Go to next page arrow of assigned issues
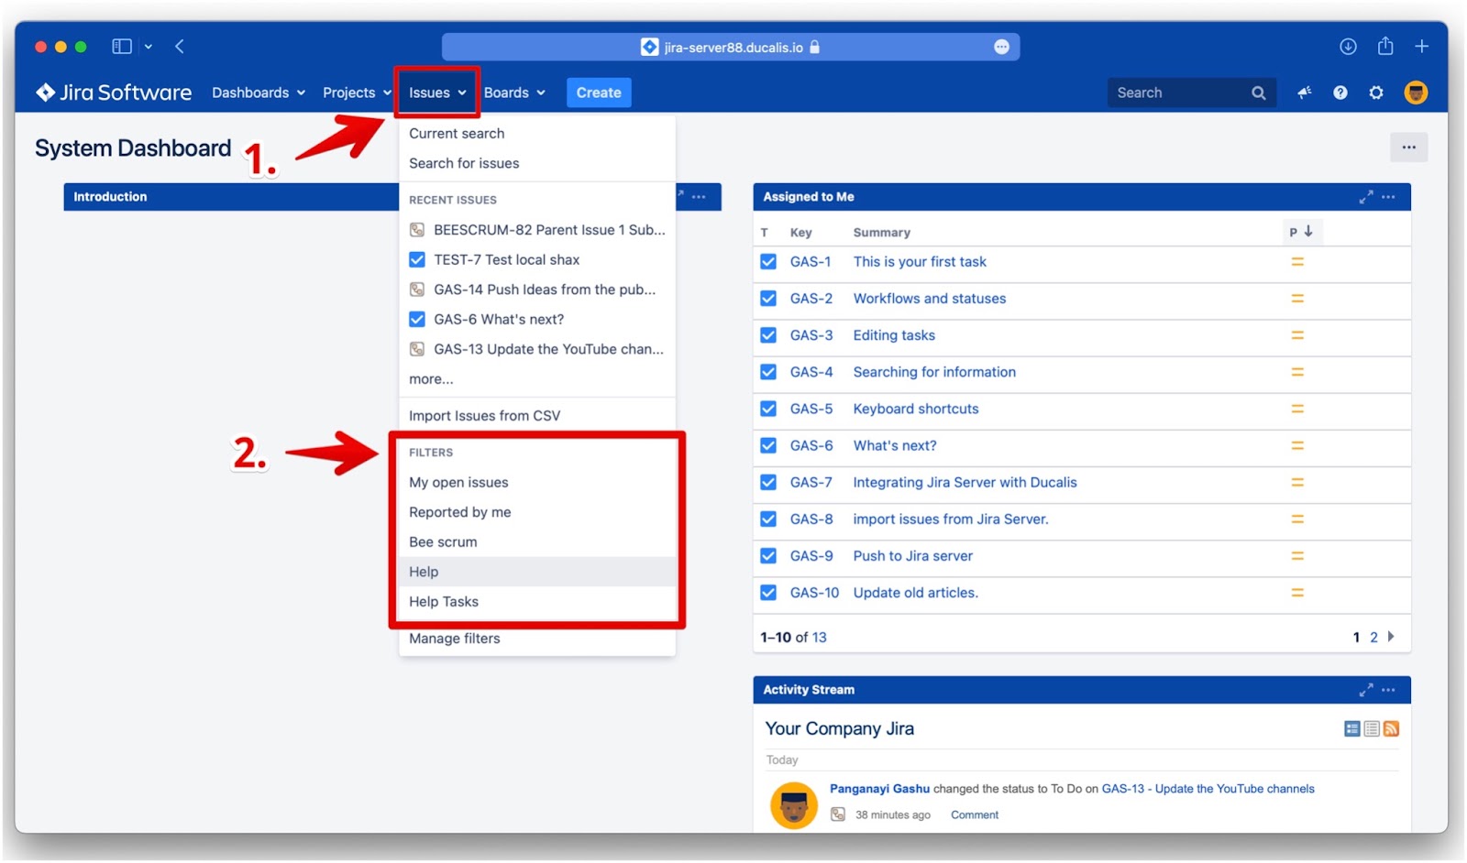This screenshot has height=863, width=1467. tap(1391, 637)
